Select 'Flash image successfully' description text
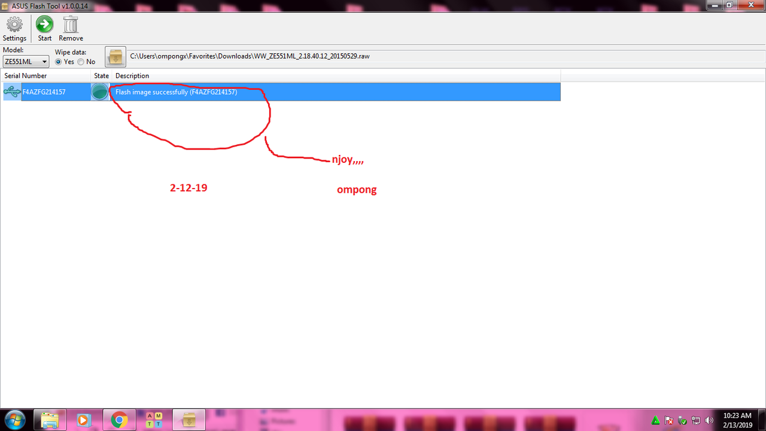 177,92
